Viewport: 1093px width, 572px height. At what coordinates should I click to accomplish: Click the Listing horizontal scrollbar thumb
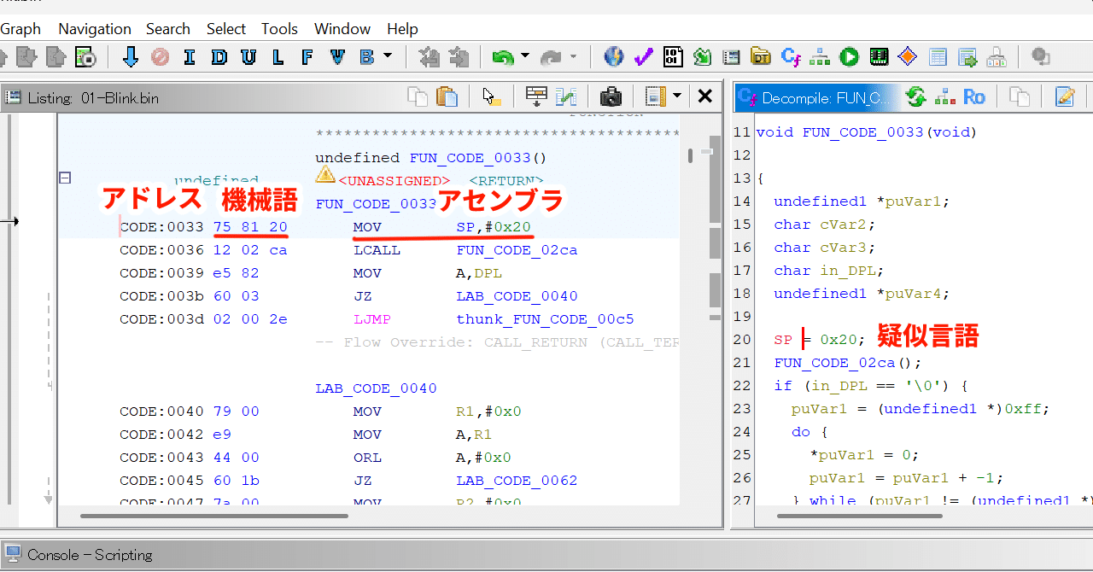(214, 516)
